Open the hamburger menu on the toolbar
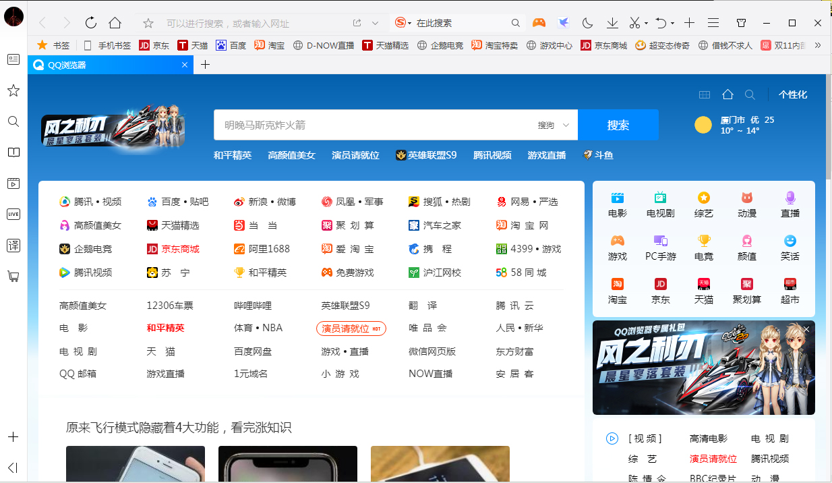The image size is (832, 483). click(x=713, y=22)
